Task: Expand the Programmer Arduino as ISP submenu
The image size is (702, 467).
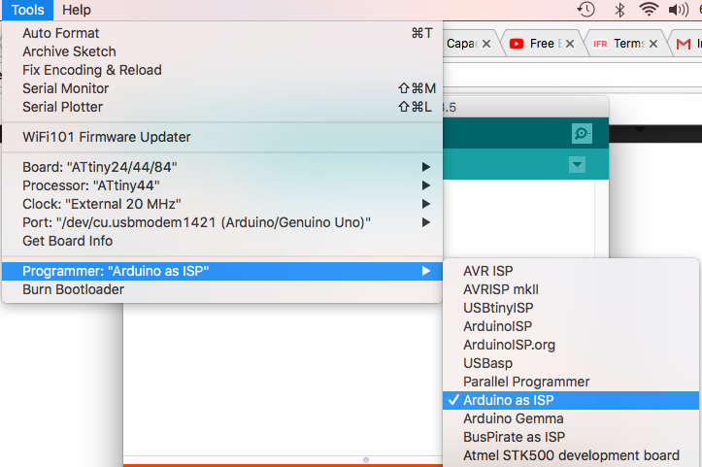Action: (222, 271)
